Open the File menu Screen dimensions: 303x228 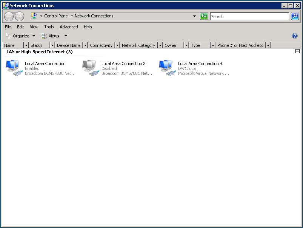tap(8, 27)
